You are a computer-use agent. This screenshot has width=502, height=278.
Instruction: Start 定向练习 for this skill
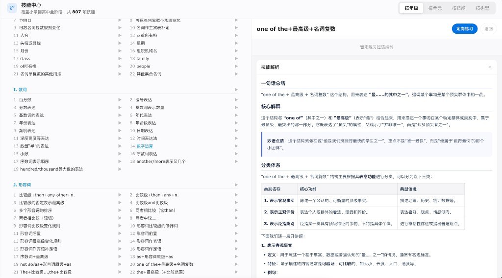point(465,29)
